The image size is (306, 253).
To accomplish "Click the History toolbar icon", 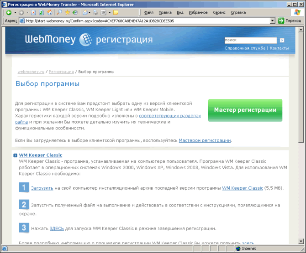I will [x=75, y=12].
